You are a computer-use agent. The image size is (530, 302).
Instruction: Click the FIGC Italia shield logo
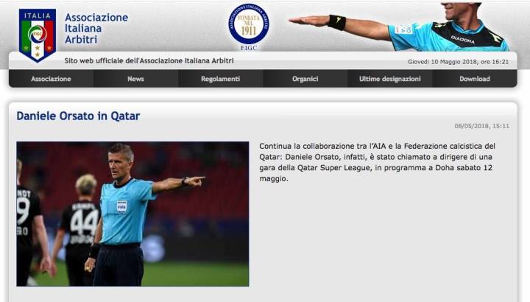(38, 35)
